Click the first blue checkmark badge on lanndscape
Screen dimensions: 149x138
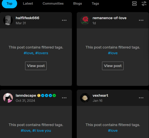(x=43, y=95)
